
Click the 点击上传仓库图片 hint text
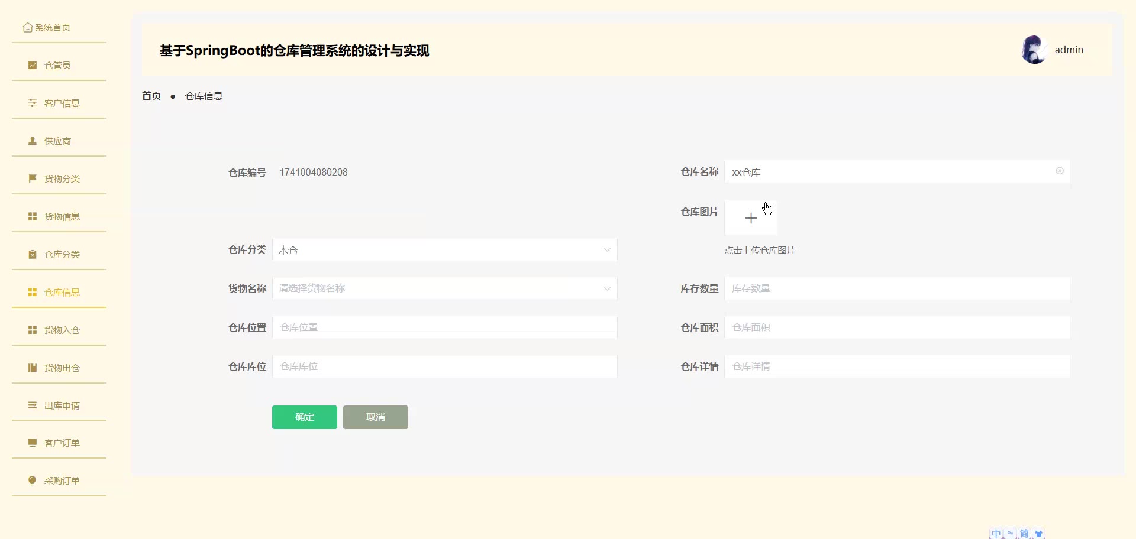(760, 251)
